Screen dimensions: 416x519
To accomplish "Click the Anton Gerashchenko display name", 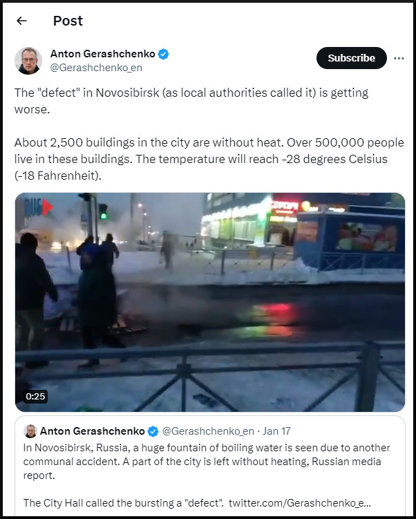I will point(102,54).
